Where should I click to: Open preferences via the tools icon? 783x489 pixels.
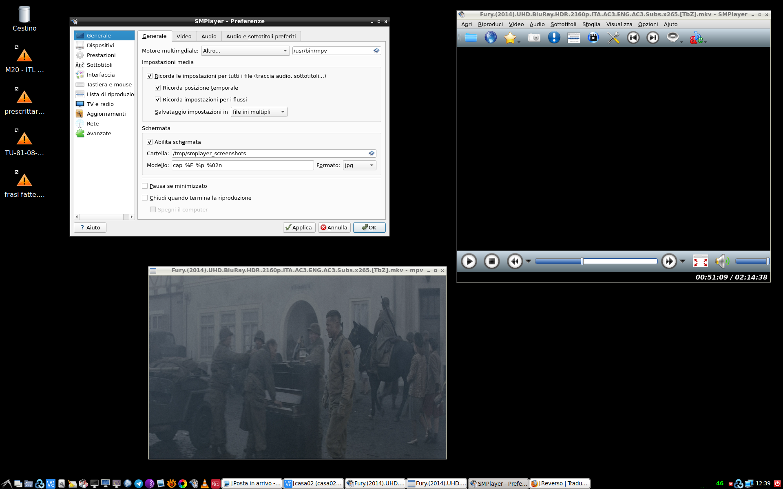613,37
